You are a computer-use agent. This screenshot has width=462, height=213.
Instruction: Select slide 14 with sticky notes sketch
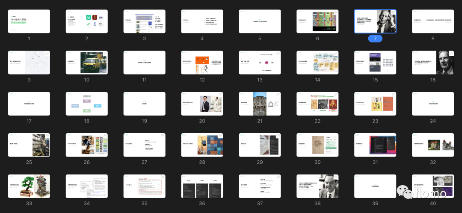(x=317, y=63)
